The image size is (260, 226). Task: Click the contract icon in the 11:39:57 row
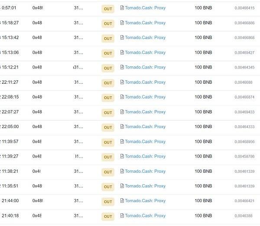click(122, 141)
